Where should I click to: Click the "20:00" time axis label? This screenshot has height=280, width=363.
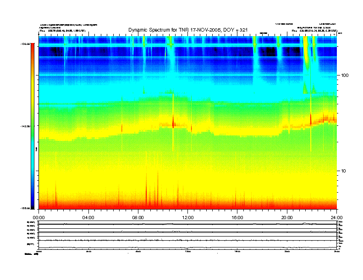point(287,218)
